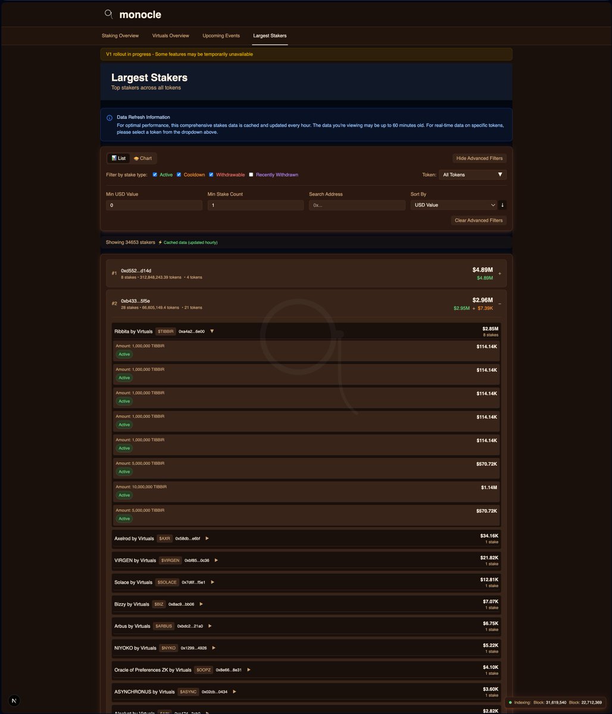Click the Showing 34653 stakers text
This screenshot has width=612, height=714.
[130, 243]
